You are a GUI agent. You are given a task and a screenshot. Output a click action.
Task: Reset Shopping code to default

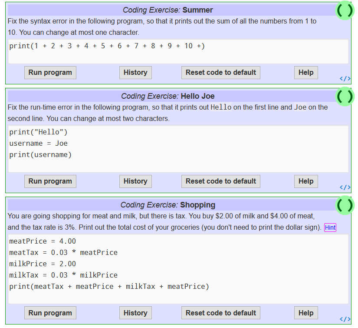click(220, 313)
